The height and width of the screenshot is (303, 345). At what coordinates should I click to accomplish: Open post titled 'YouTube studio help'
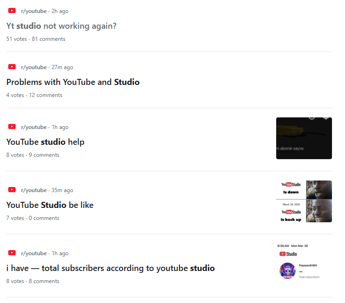coord(45,142)
